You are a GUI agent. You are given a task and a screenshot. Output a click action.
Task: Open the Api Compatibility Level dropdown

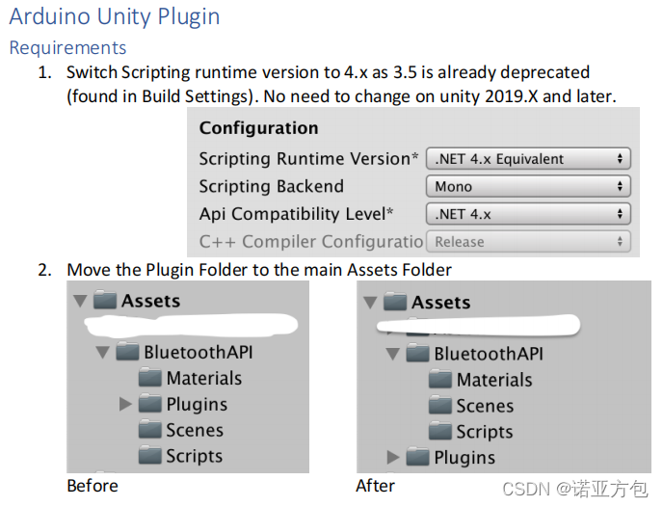click(528, 214)
